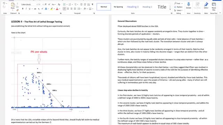Click the Increase Indent icon
This screenshot has height=125, width=223.
[x=85, y=5]
